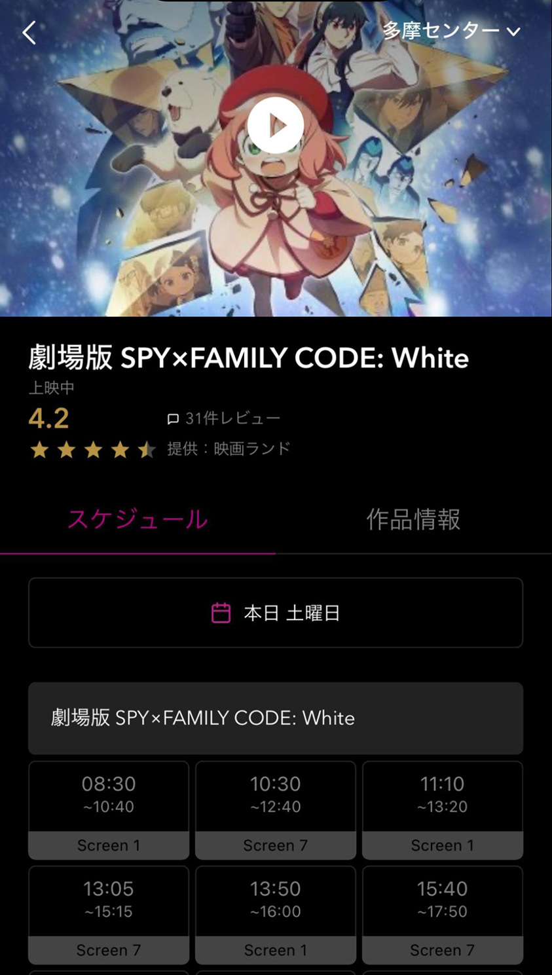Image resolution: width=552 pixels, height=975 pixels.
Task: Open the 多摩センター theater dropdown
Action: pos(452,31)
